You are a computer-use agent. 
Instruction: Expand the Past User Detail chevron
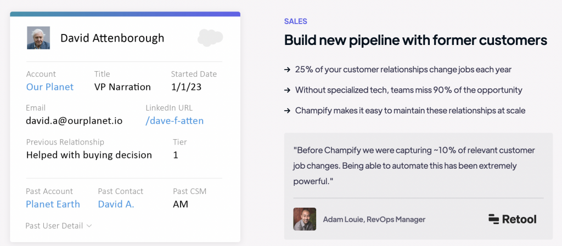(89, 226)
